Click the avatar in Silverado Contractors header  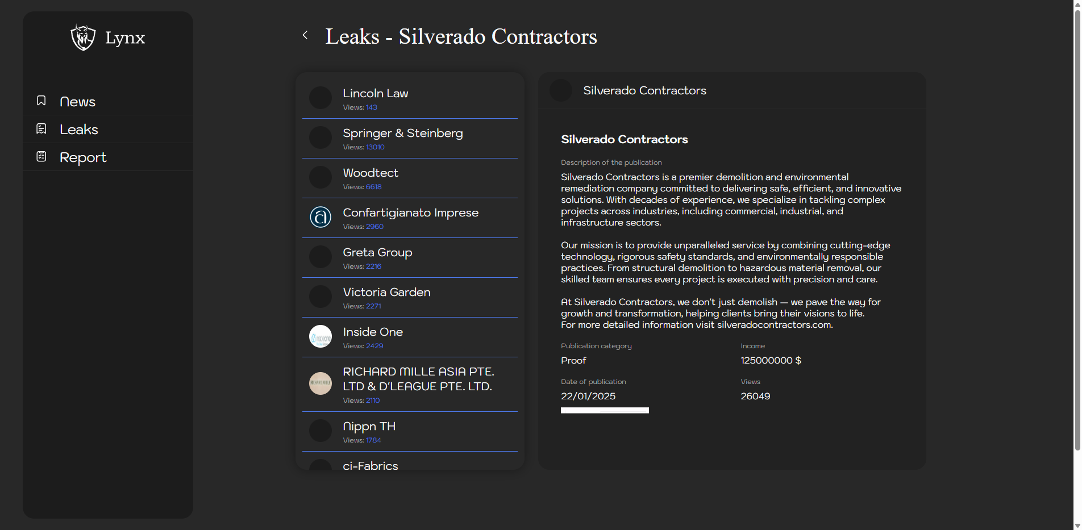561,90
